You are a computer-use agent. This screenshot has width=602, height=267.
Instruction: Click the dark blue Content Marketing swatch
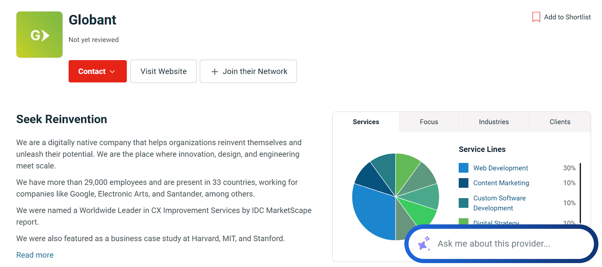(464, 183)
